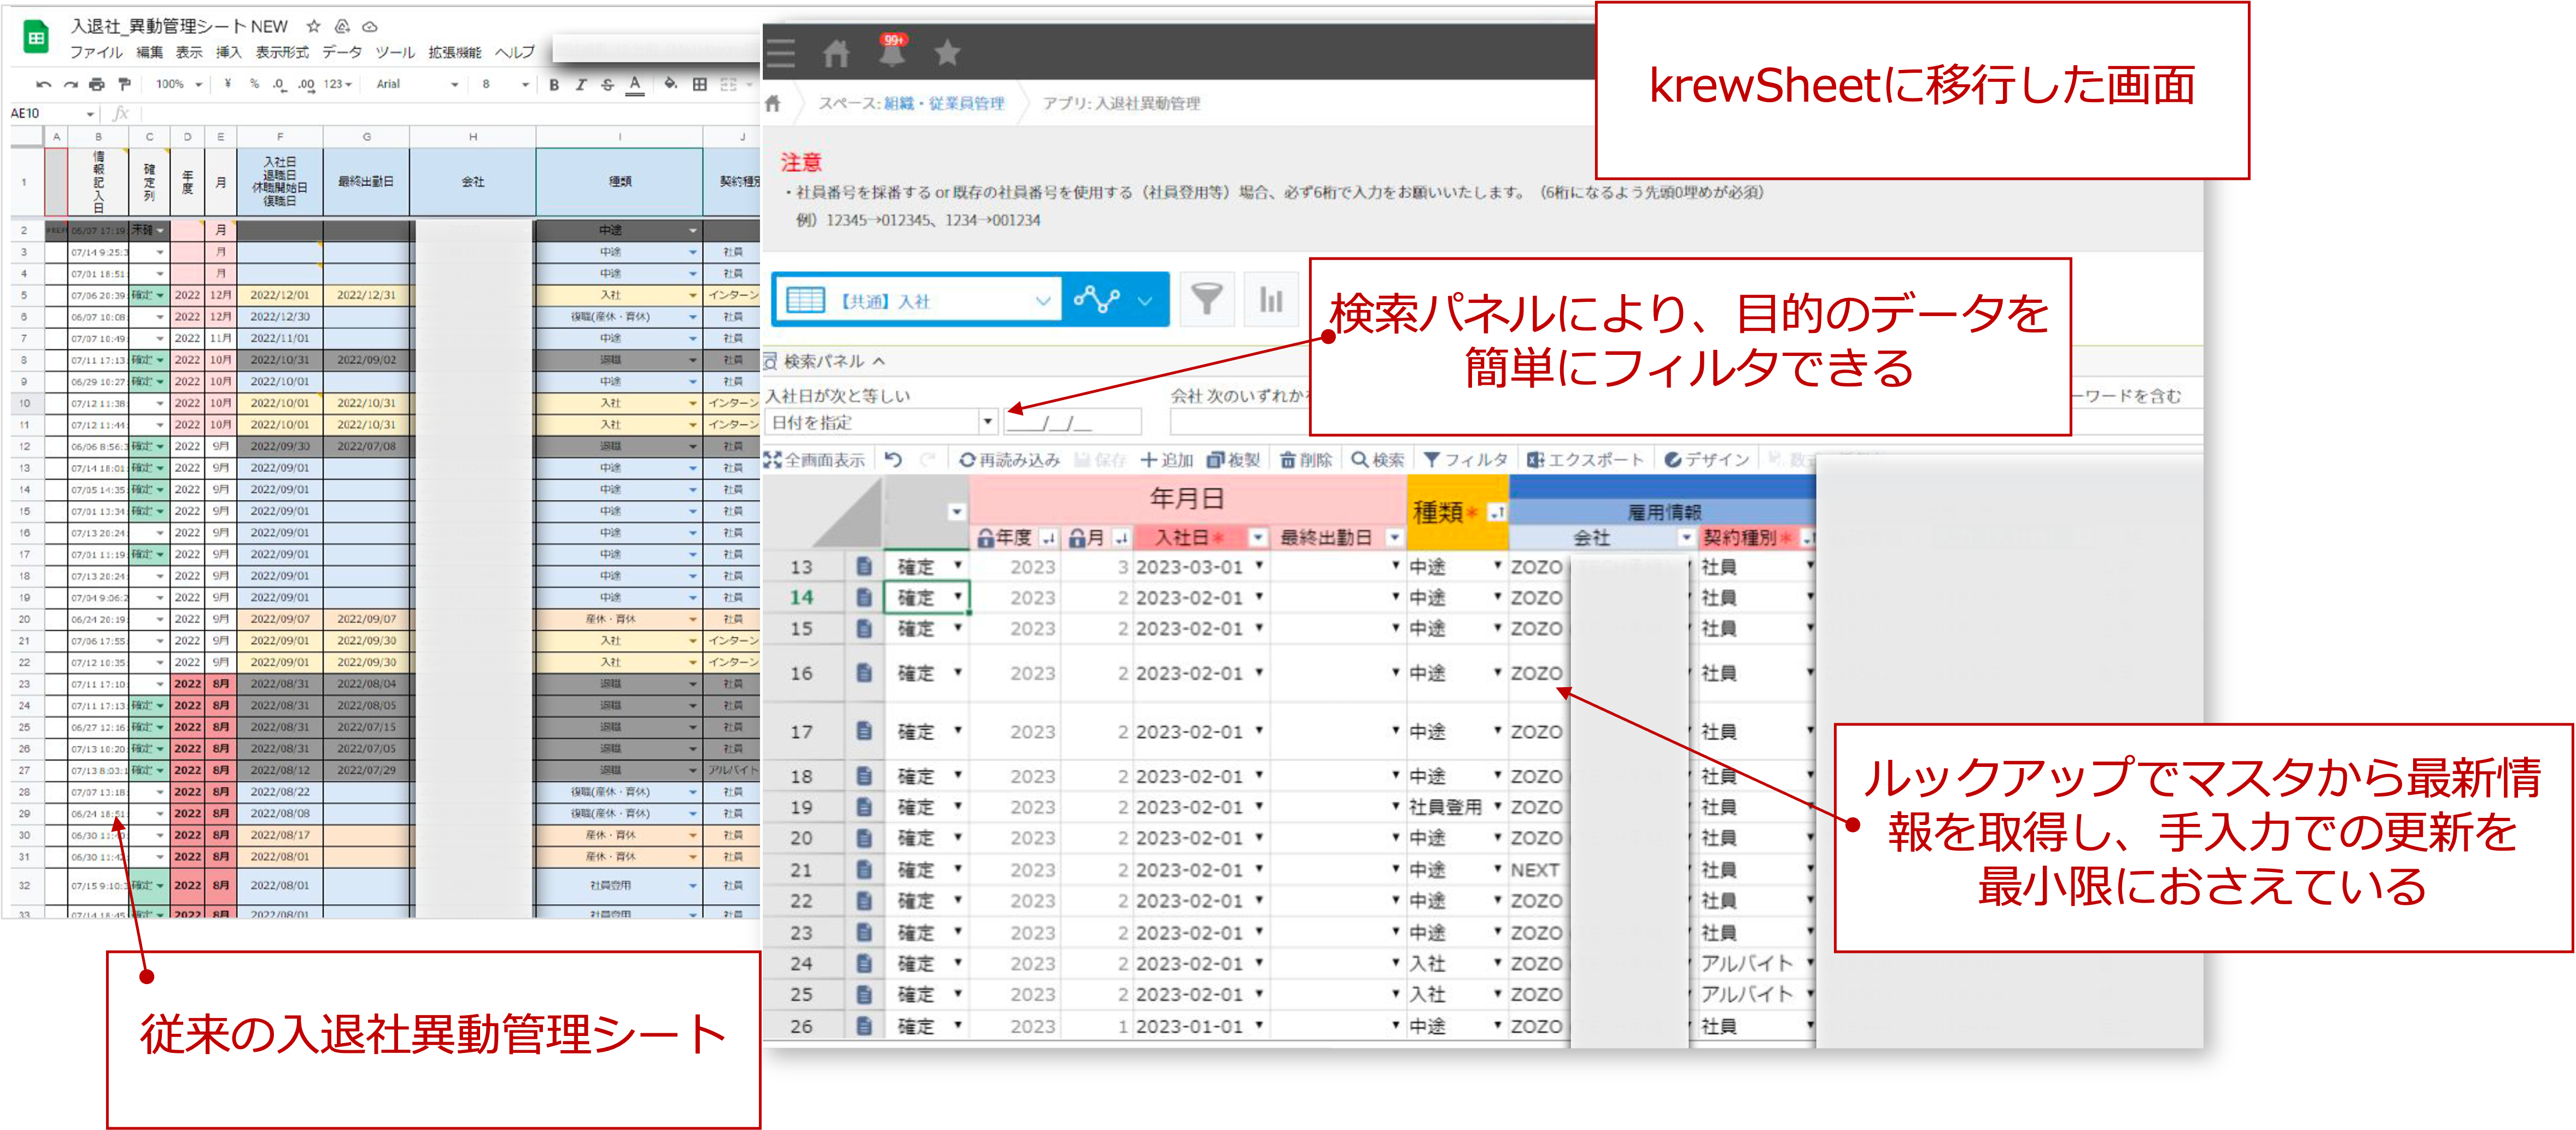Collapse the 検索パネル section

tap(879, 361)
